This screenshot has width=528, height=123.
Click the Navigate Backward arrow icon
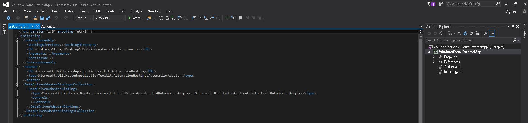pyautogui.click(x=9, y=18)
